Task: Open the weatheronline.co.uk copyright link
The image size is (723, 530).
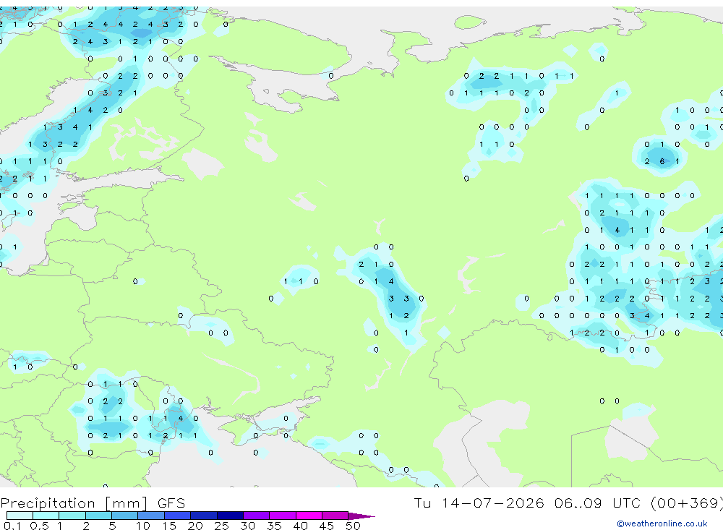Action: point(662,523)
